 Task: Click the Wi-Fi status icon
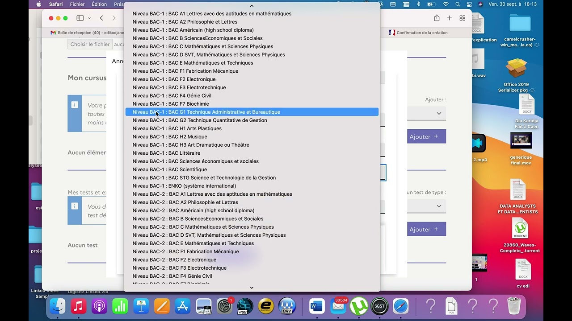pos(446,4)
